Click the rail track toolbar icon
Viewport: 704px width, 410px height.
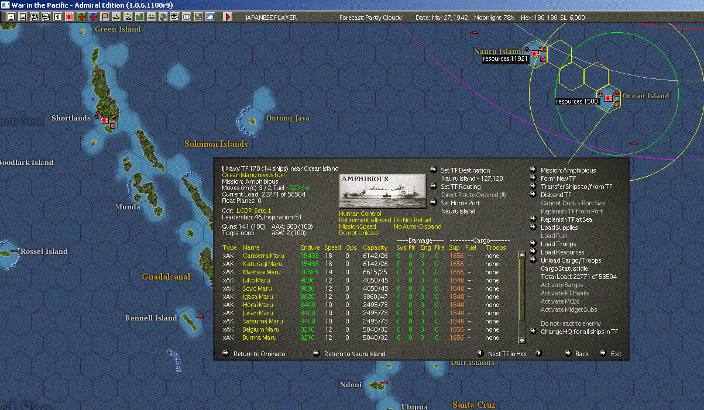[x=198, y=18]
